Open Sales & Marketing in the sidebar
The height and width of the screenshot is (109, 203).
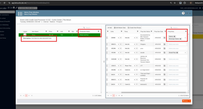click(x=4, y=25)
